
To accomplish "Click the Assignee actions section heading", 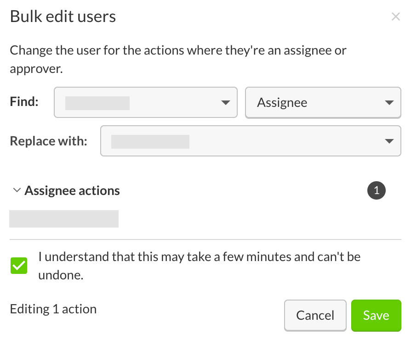I will point(72,190).
